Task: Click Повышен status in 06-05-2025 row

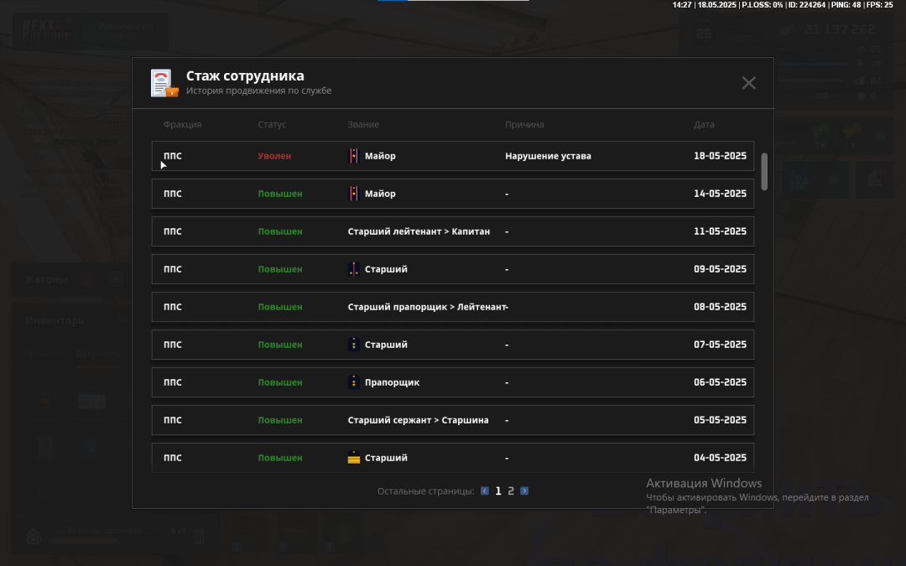Action: coord(280,382)
